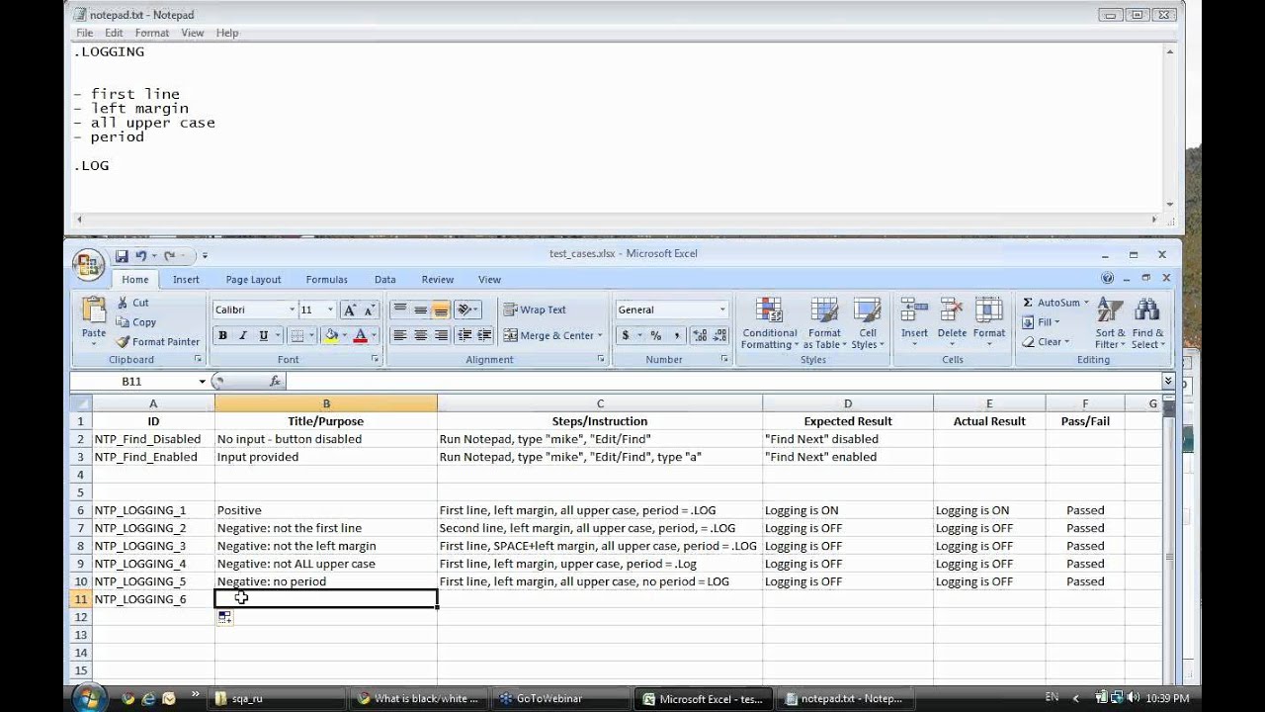Image resolution: width=1265 pixels, height=712 pixels.
Task: Toggle Bottom Align vertical alignment
Action: 441,310
